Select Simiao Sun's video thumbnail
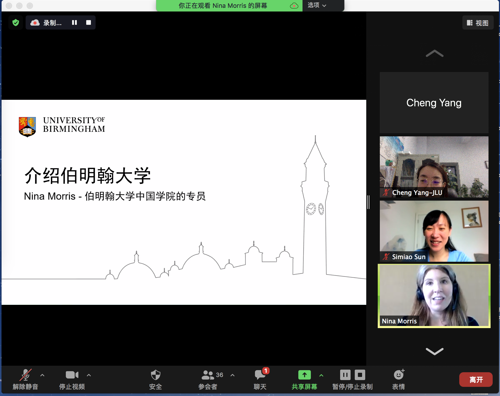Viewport: 500px width, 396px height. [x=434, y=231]
